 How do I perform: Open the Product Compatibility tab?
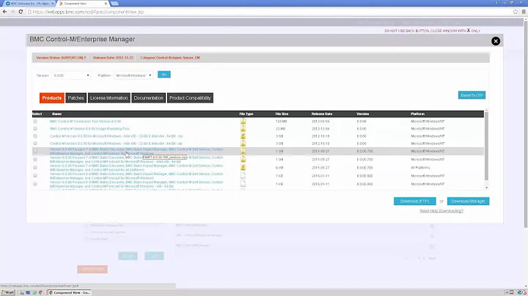pos(190,98)
